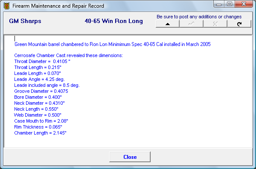The image size is (256, 169).
Task: Click the Neck Length = 0.550 line
Action: click(x=36, y=109)
